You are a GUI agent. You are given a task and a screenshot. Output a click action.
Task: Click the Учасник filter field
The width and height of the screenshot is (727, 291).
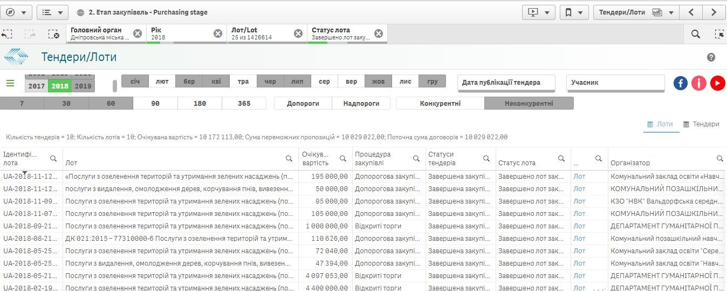[x=615, y=83]
